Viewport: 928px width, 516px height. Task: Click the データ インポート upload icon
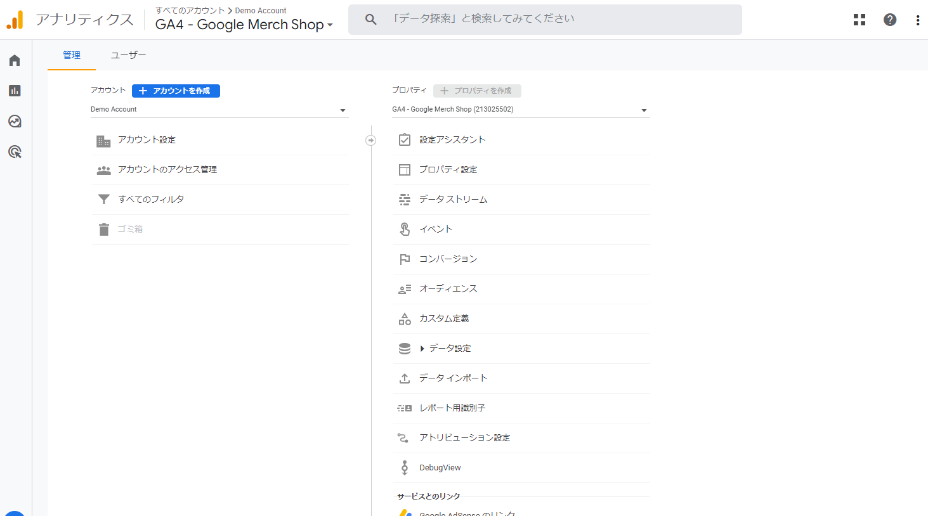coord(405,378)
